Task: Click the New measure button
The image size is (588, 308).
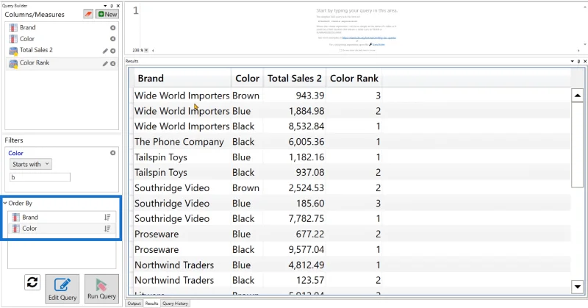Action: click(107, 14)
